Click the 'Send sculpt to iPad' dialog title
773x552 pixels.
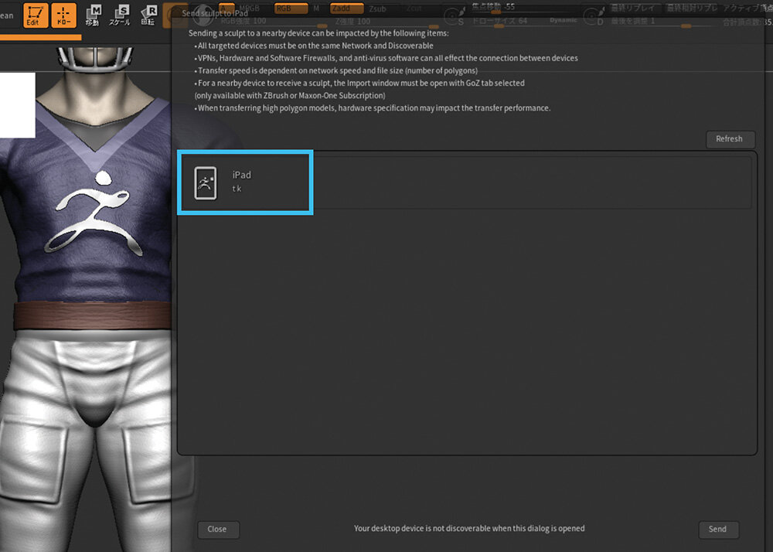[x=215, y=13]
